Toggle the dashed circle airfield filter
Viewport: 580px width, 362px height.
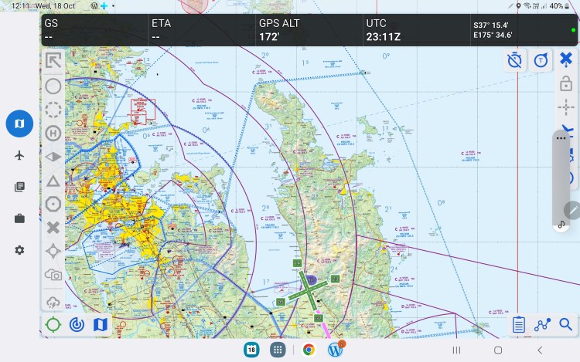[53, 110]
